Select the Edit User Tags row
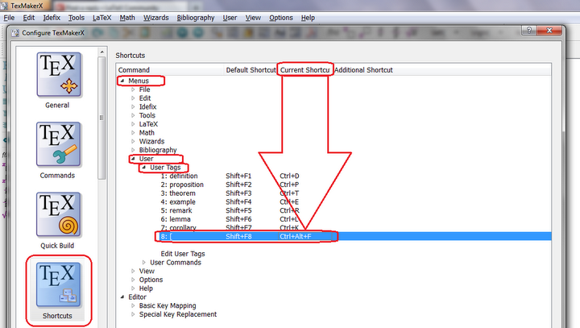 [183, 254]
